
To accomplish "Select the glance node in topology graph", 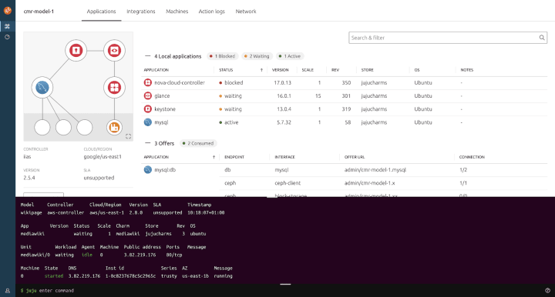I will (x=114, y=51).
